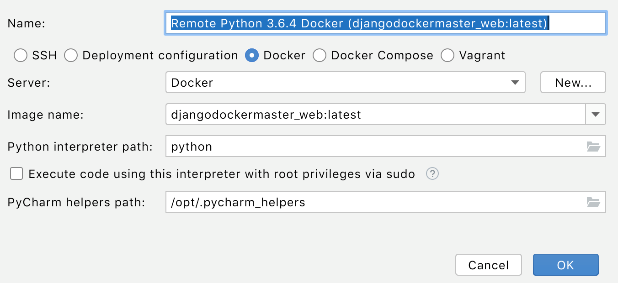Focus the PyCharm helpers path field

375,202
